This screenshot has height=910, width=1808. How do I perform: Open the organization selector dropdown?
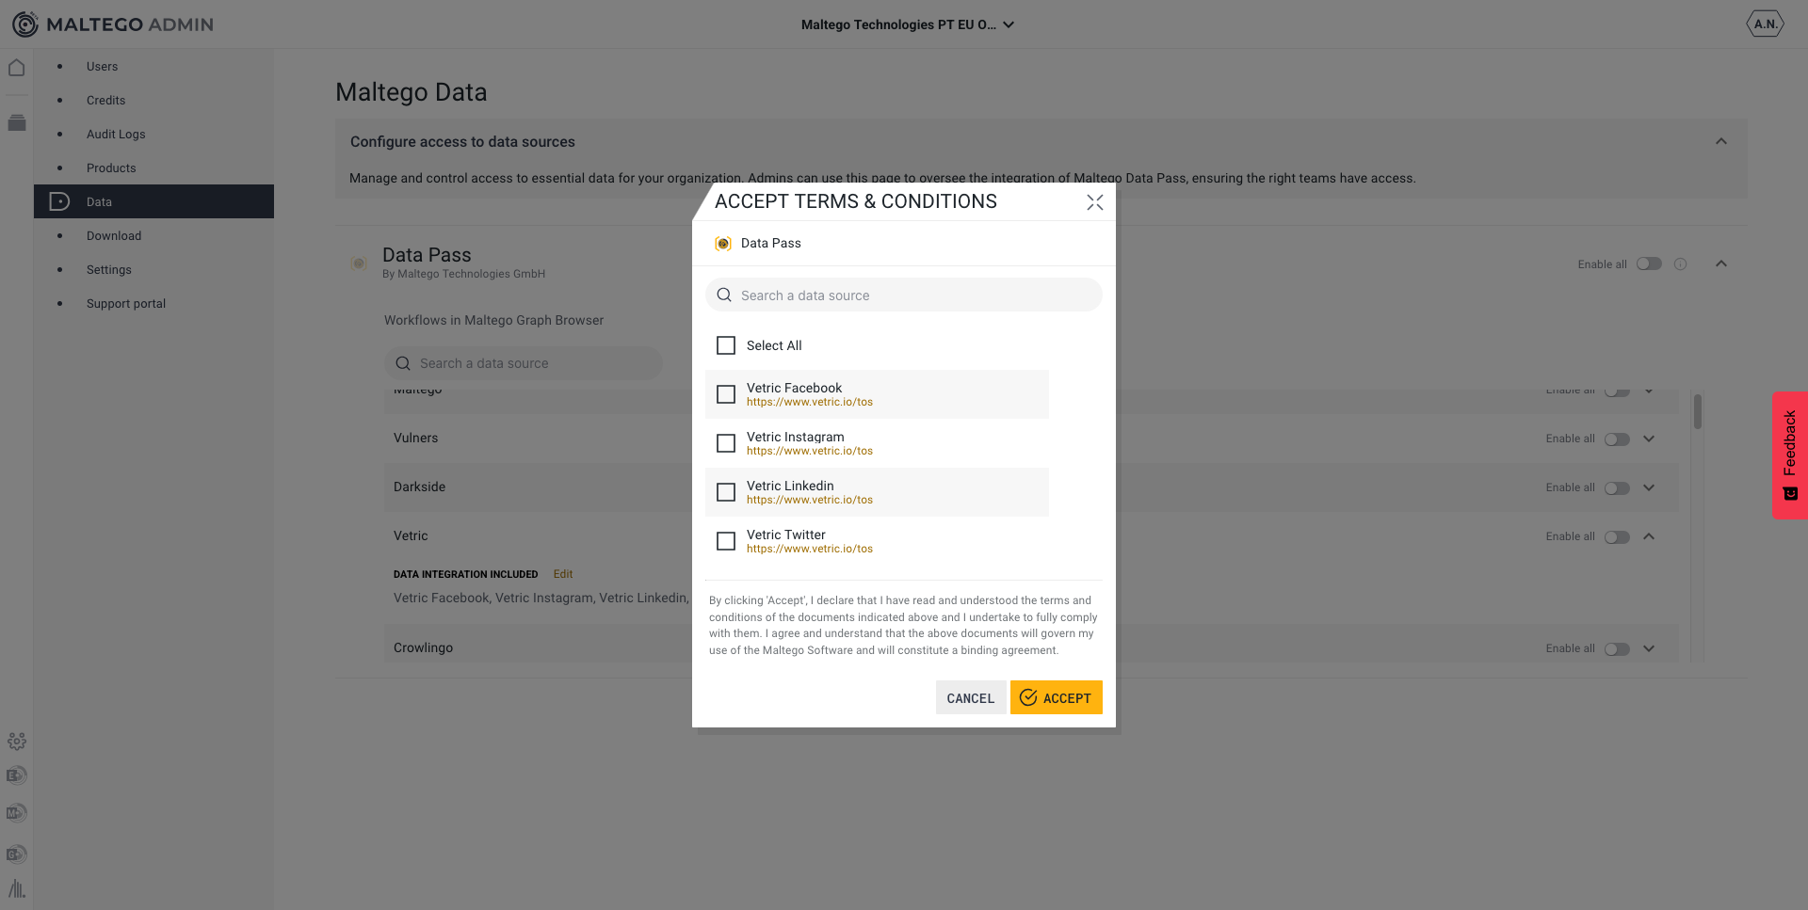[908, 24]
